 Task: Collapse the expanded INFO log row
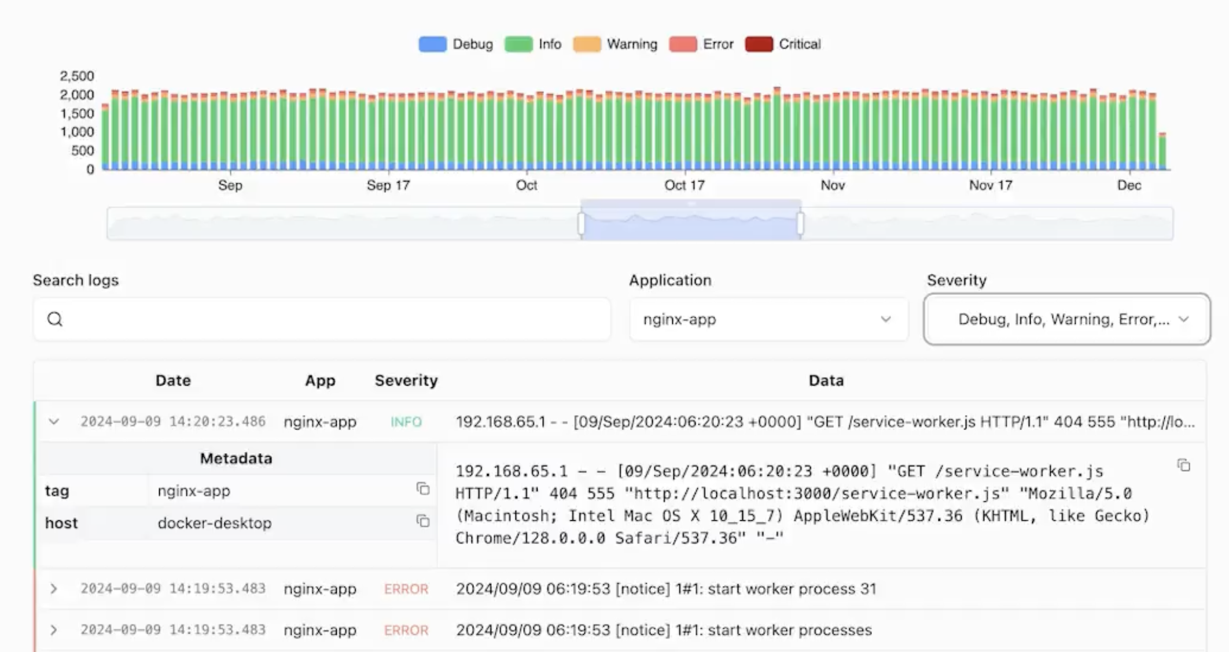[x=54, y=421]
